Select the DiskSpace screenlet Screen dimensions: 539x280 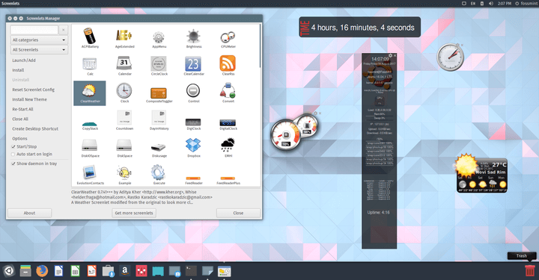click(124, 148)
